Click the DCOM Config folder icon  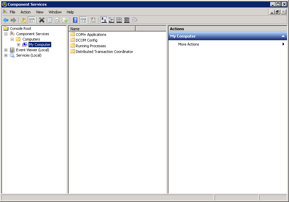pos(73,40)
